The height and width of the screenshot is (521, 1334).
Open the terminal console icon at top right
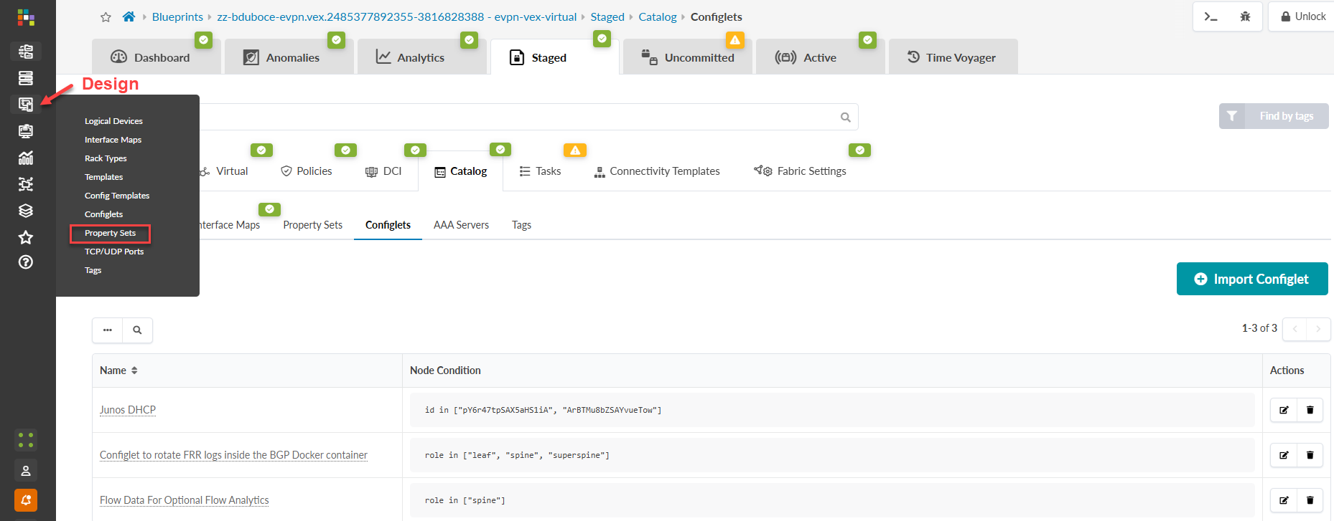[1211, 16]
